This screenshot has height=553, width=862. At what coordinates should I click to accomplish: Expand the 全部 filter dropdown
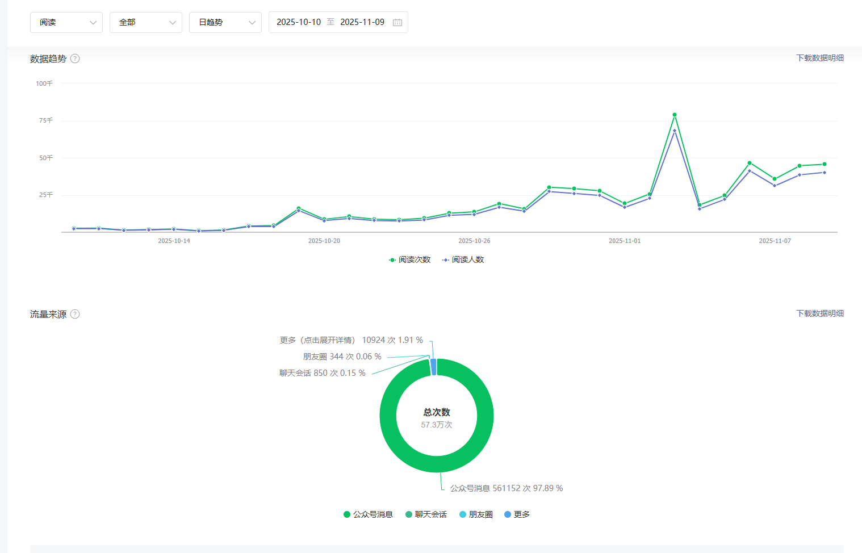click(146, 22)
